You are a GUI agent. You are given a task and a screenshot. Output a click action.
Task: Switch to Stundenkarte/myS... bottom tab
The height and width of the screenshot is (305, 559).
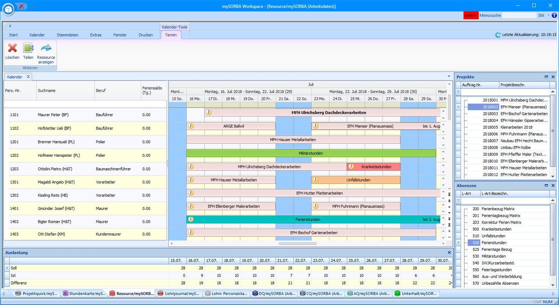[84, 293]
